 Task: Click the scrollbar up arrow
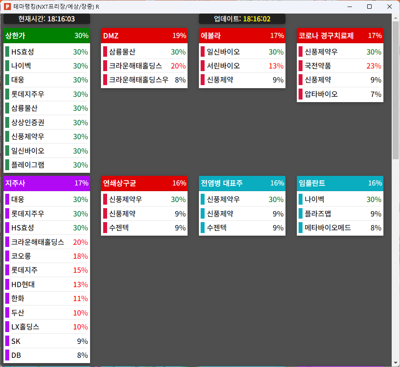(x=395, y=17)
